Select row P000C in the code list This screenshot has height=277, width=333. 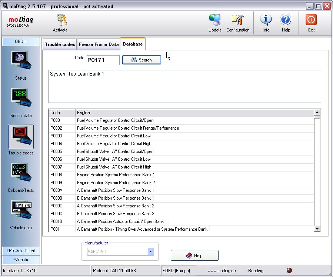[182, 206]
